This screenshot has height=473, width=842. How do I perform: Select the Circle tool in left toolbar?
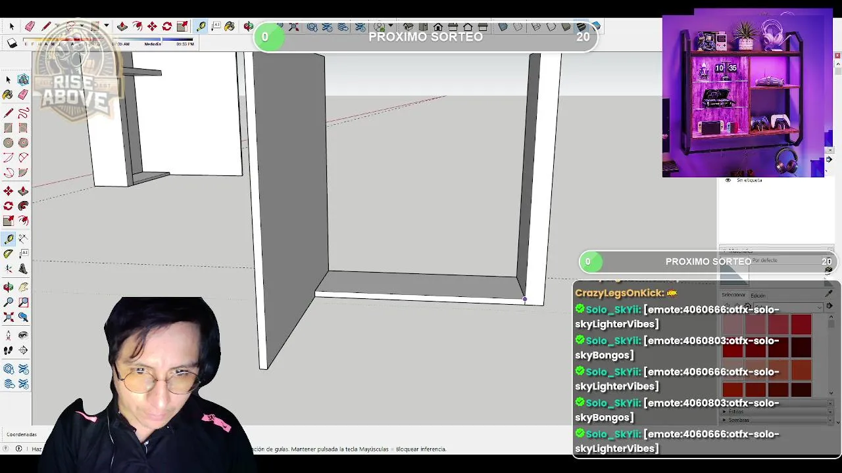(x=9, y=143)
